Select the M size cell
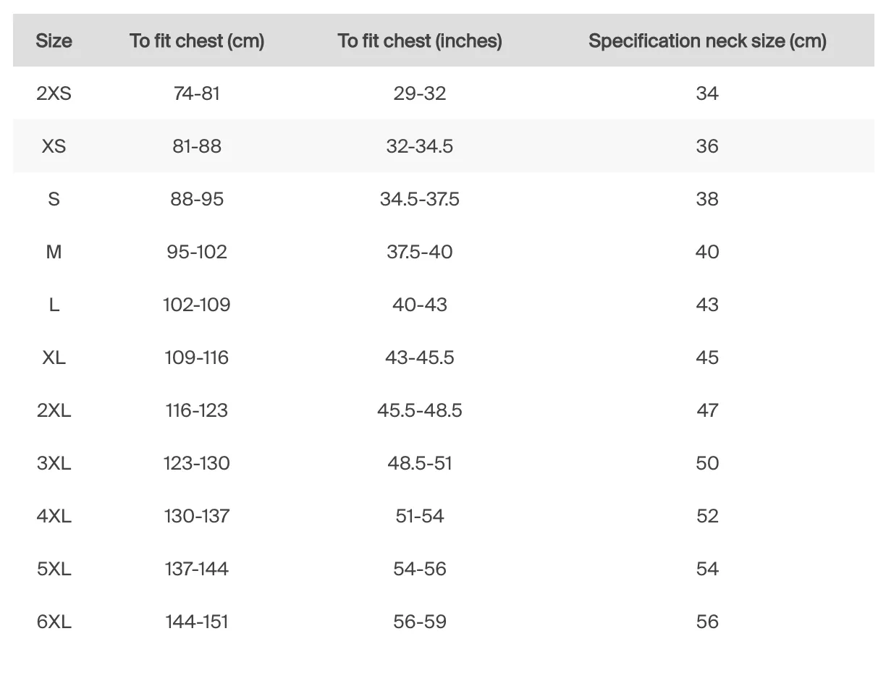Screen dimensions: 886x673 (x=54, y=252)
